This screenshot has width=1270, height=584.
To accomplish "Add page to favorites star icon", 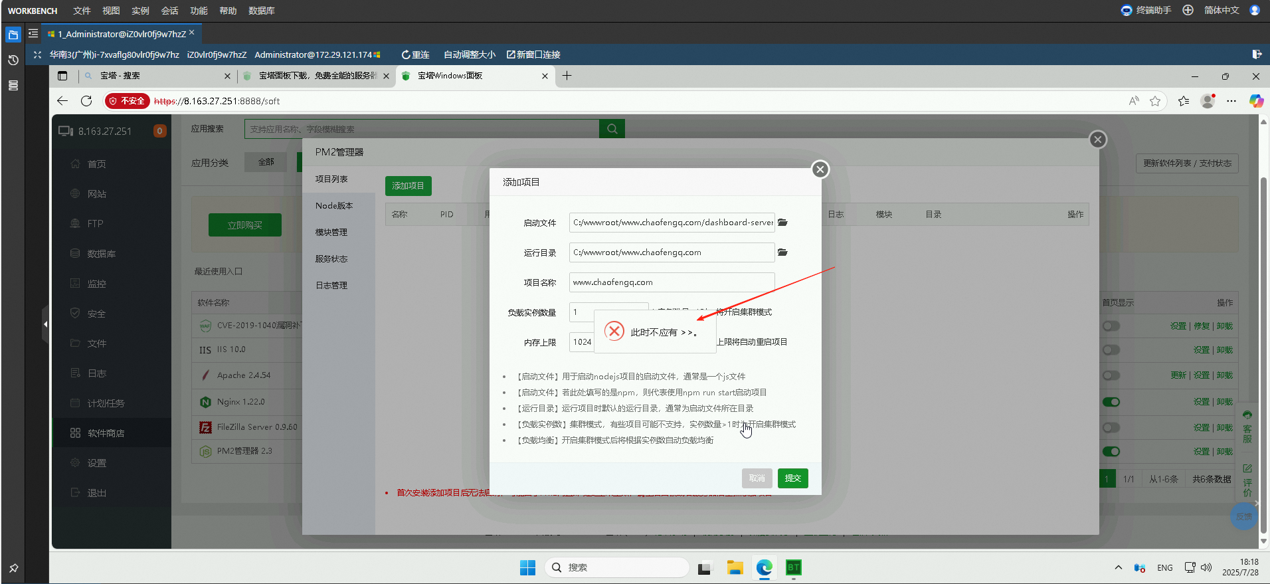I will 1155,101.
